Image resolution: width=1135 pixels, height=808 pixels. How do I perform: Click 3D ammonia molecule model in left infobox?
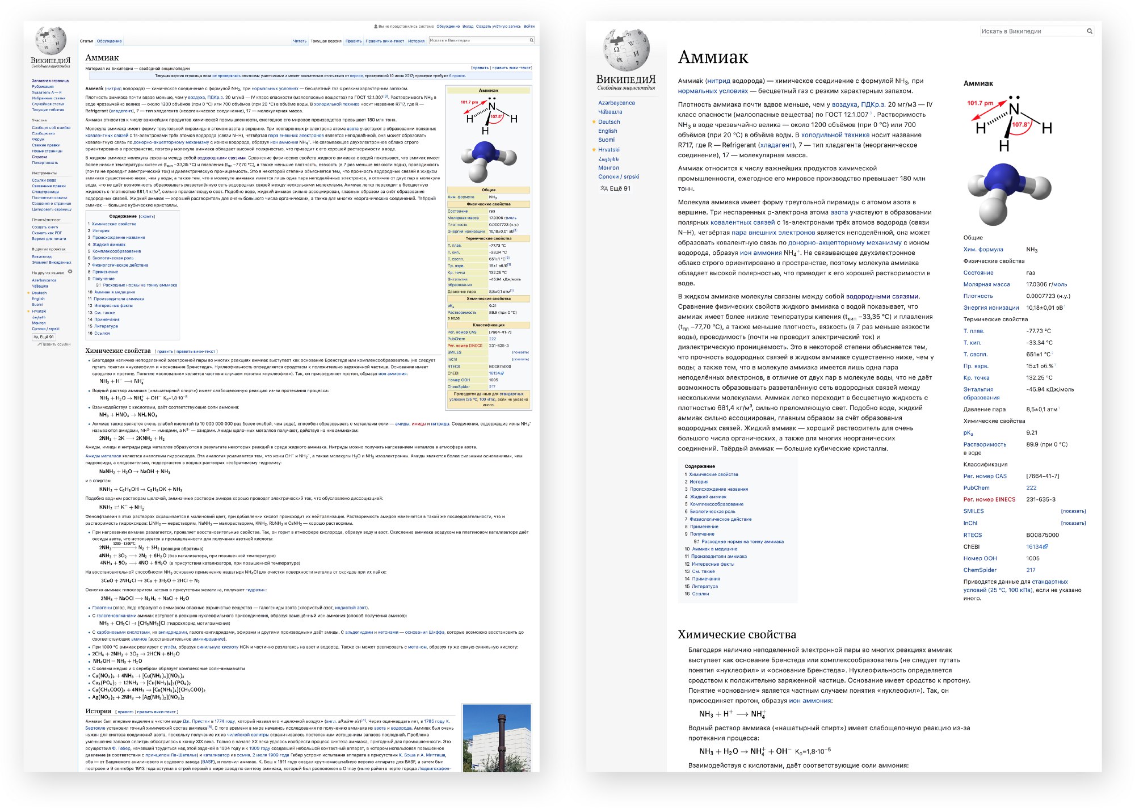point(489,161)
